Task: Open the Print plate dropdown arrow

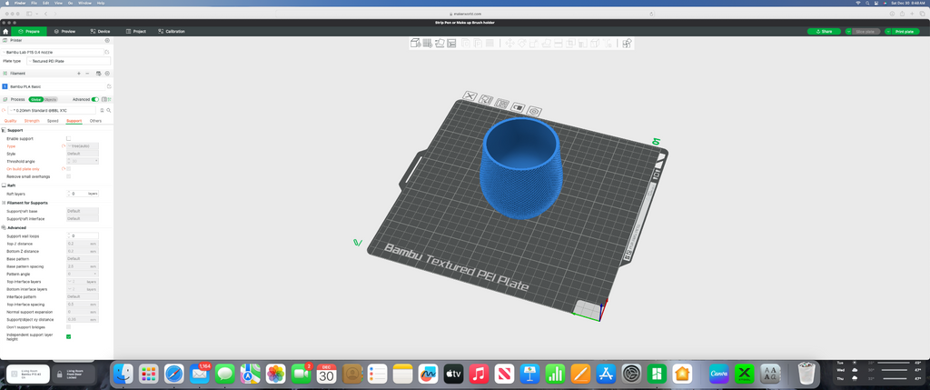Action: [887, 31]
